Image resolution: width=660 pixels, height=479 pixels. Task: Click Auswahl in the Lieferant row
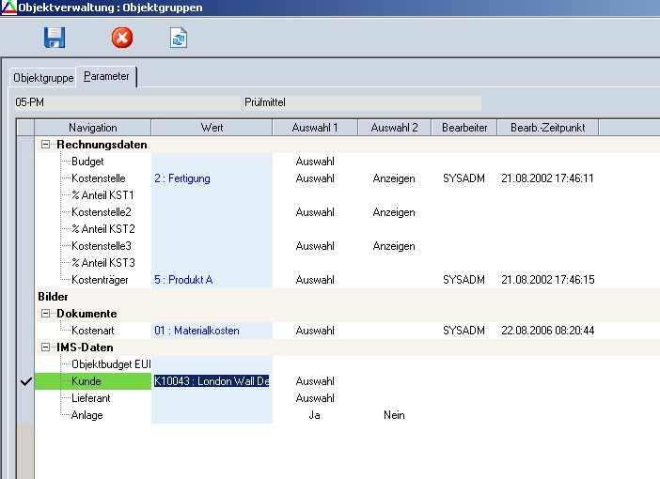[315, 398]
